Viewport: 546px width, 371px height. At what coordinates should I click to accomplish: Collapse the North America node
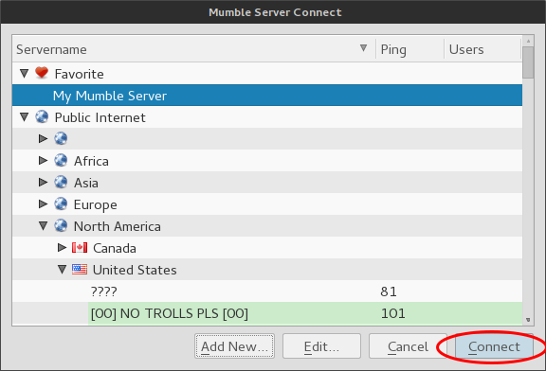pyautogui.click(x=44, y=226)
